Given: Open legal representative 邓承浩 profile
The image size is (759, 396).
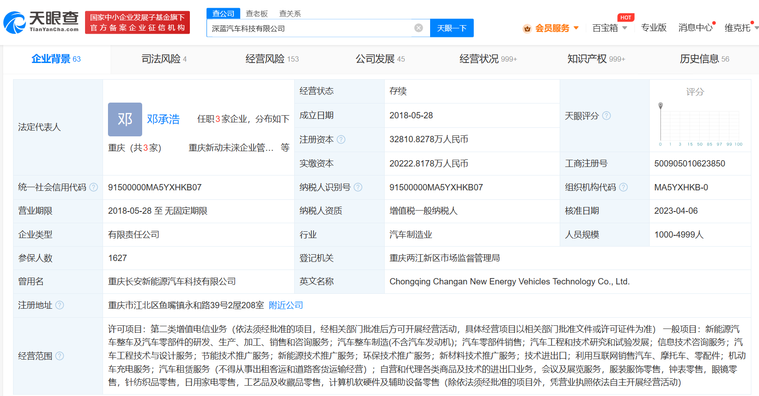Looking at the screenshot, I should (x=163, y=119).
